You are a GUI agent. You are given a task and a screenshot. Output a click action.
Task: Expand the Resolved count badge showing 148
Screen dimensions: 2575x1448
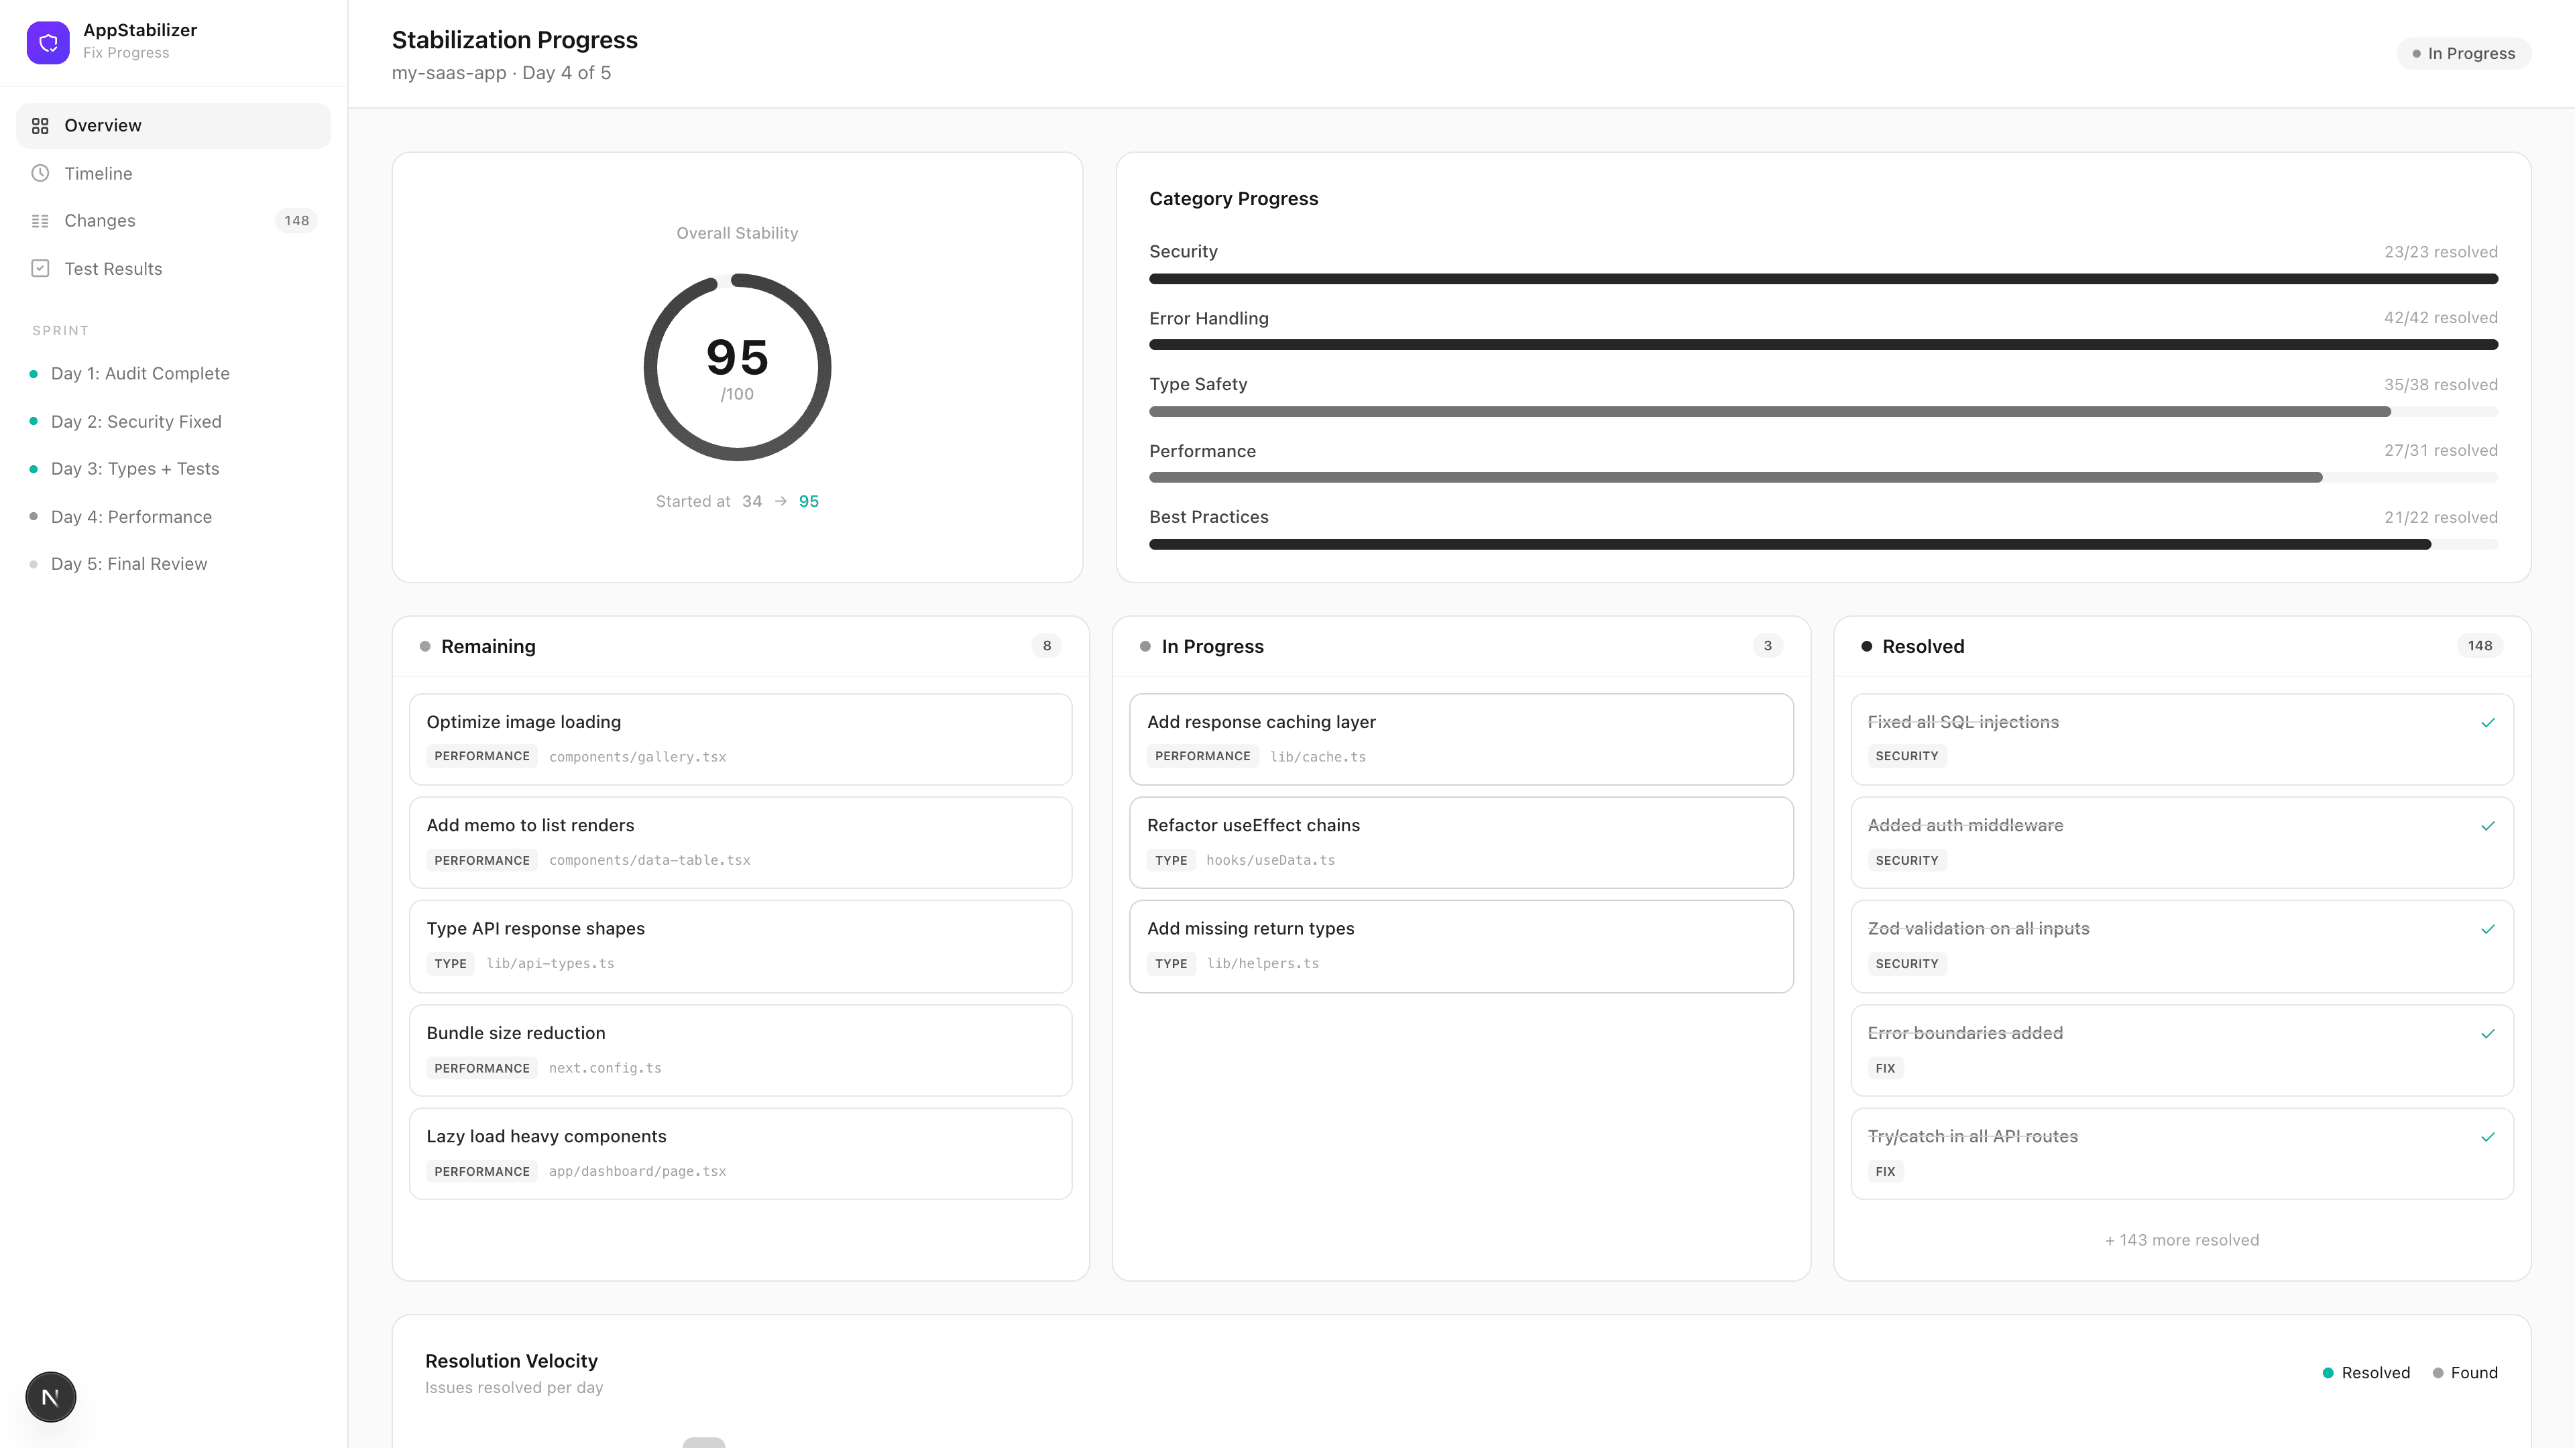(x=2479, y=646)
